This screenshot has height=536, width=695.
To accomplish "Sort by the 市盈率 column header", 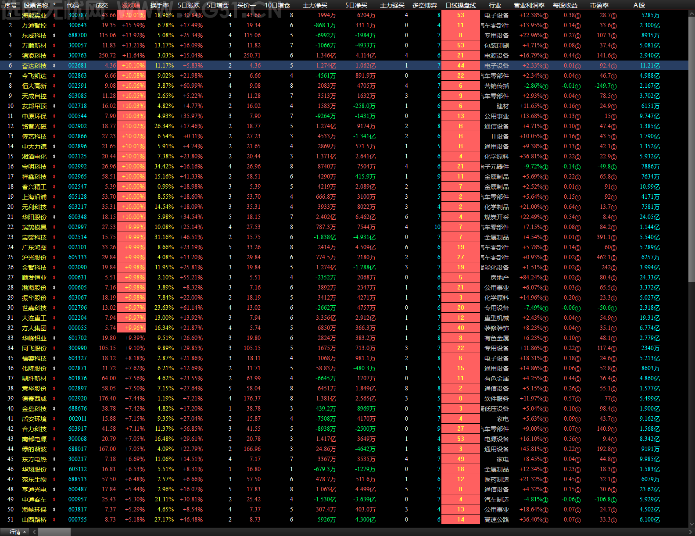I will coord(599,5).
